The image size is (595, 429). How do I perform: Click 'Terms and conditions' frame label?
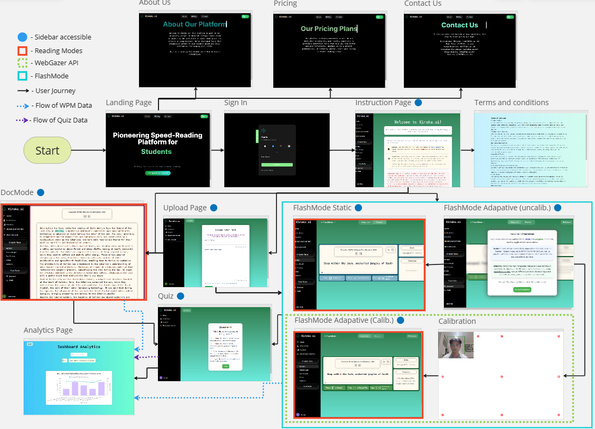tap(511, 103)
